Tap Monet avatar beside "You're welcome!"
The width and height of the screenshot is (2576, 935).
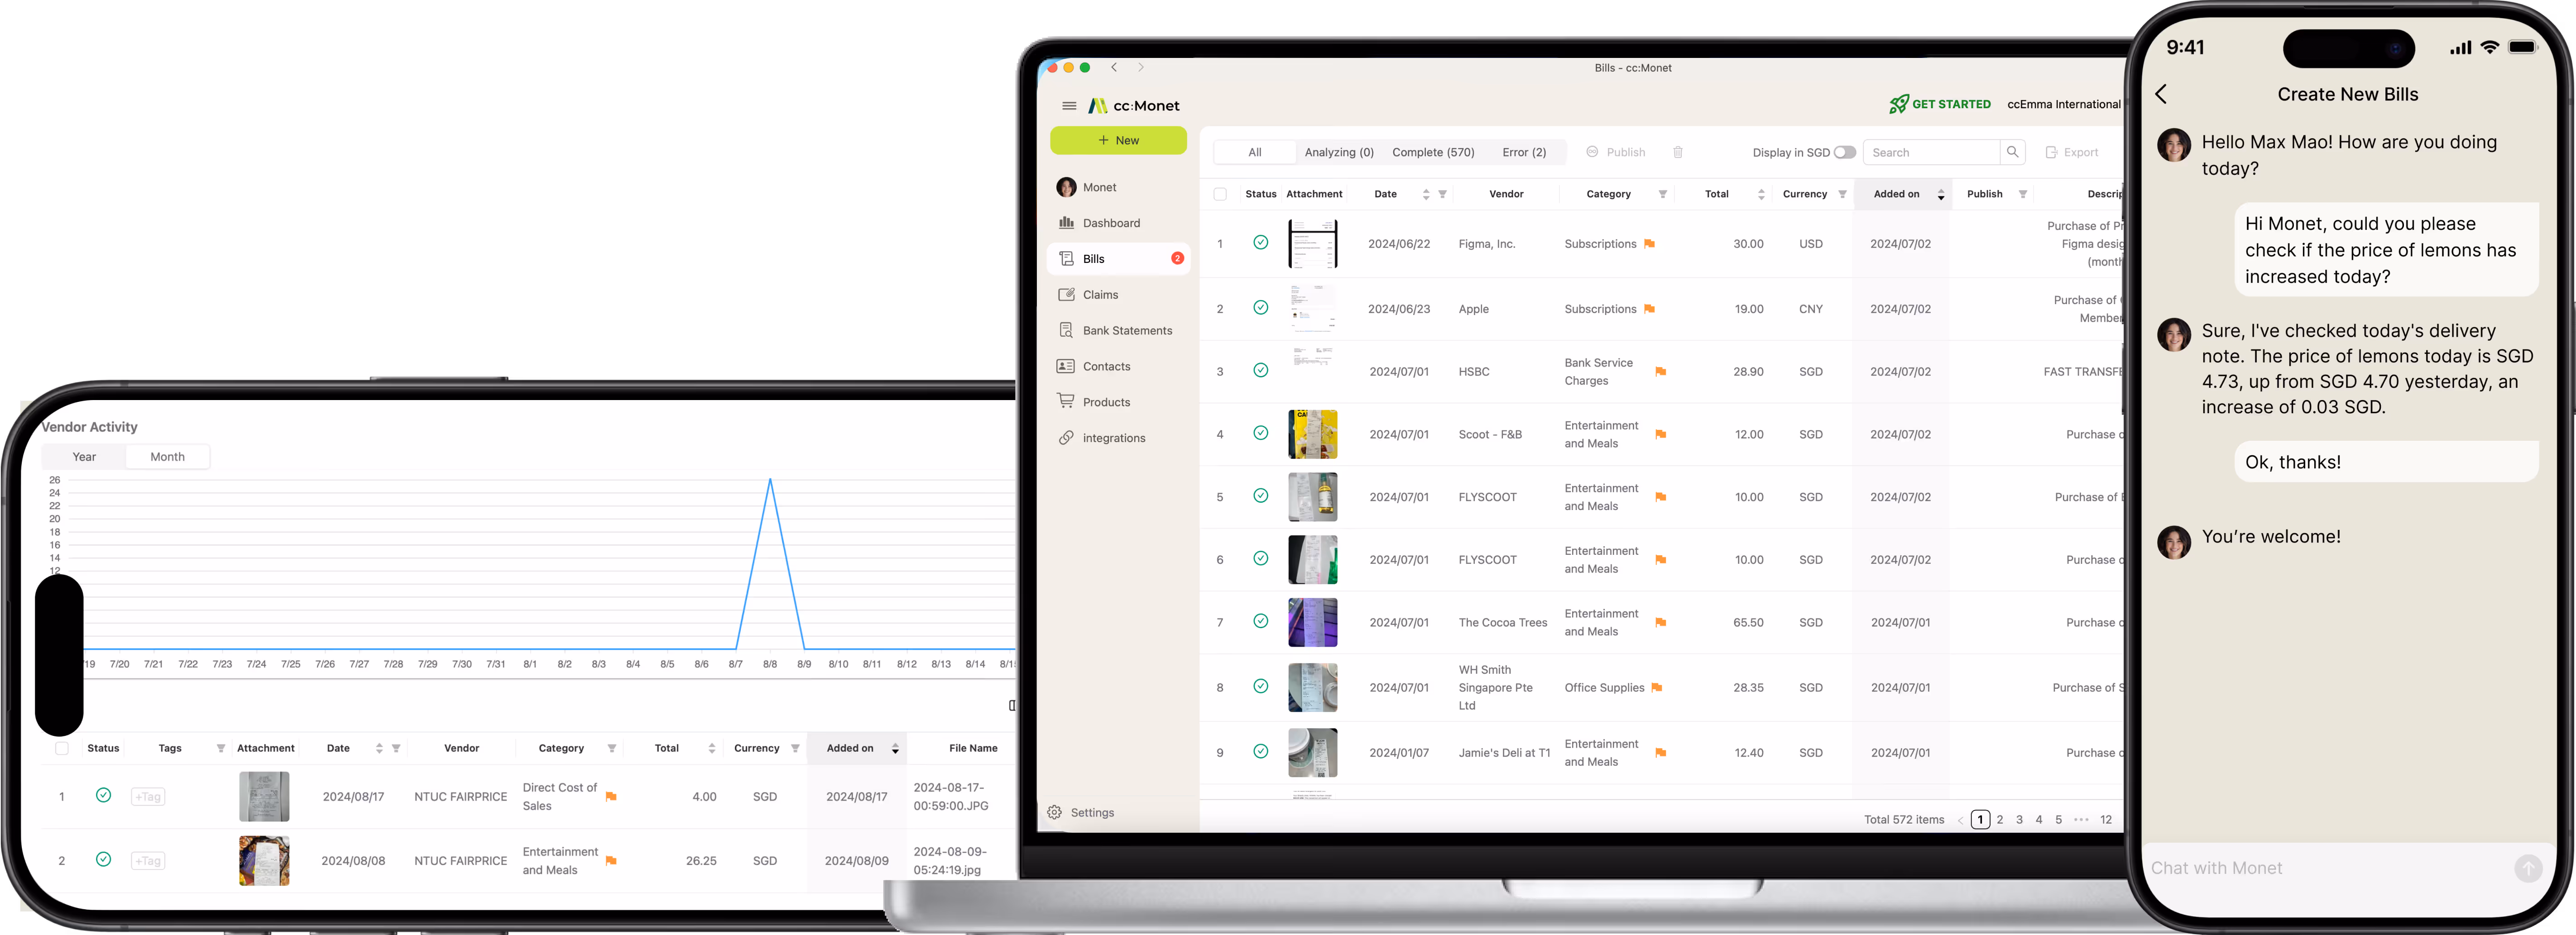[x=2174, y=542]
